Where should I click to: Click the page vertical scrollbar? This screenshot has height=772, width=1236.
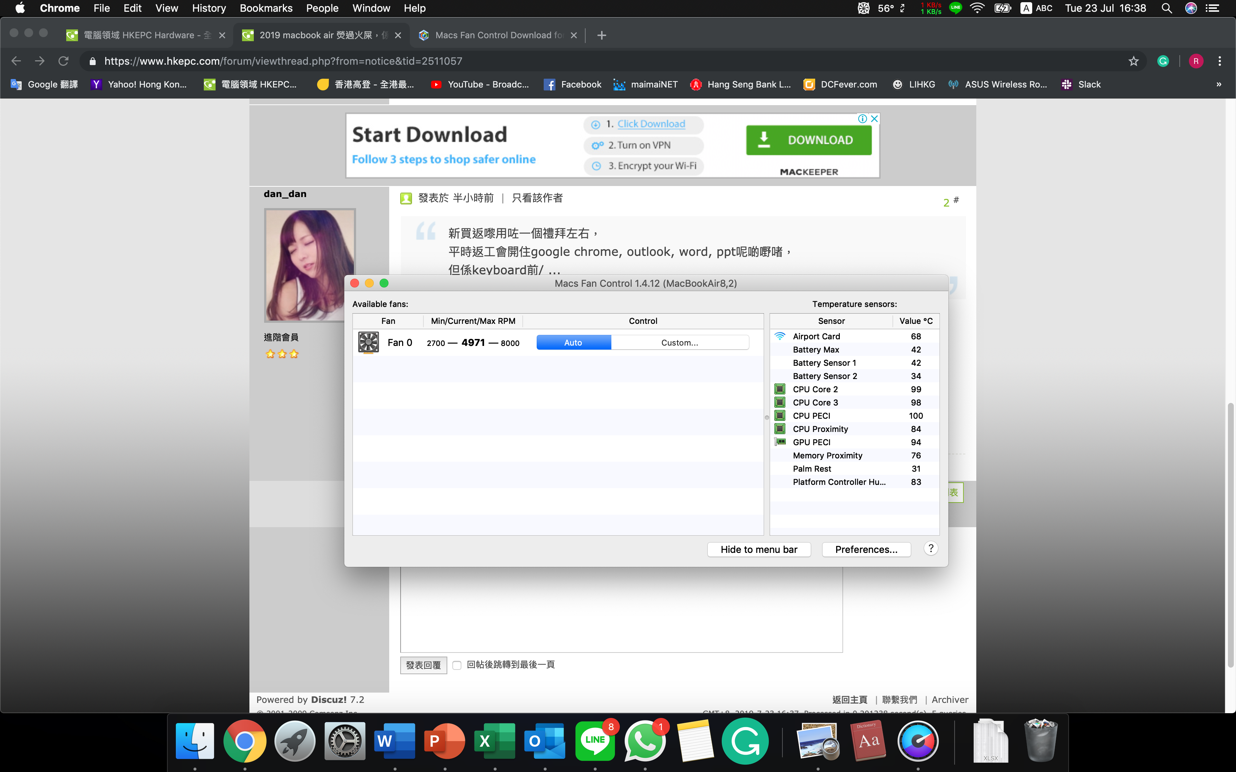click(x=1230, y=535)
